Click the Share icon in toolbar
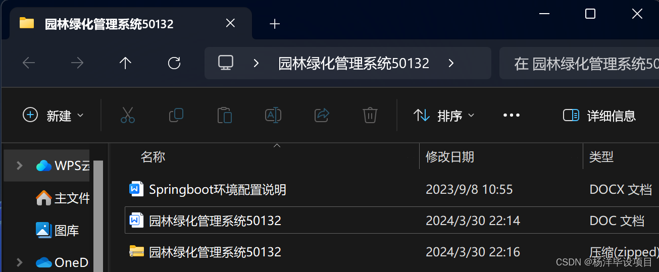This screenshot has width=659, height=272. (322, 116)
